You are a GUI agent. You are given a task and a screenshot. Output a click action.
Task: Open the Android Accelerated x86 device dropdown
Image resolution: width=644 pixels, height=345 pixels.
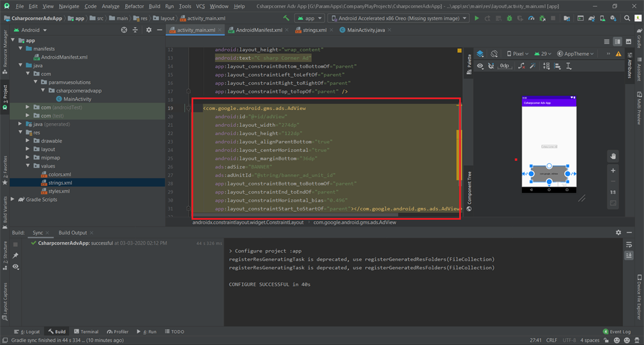398,18
